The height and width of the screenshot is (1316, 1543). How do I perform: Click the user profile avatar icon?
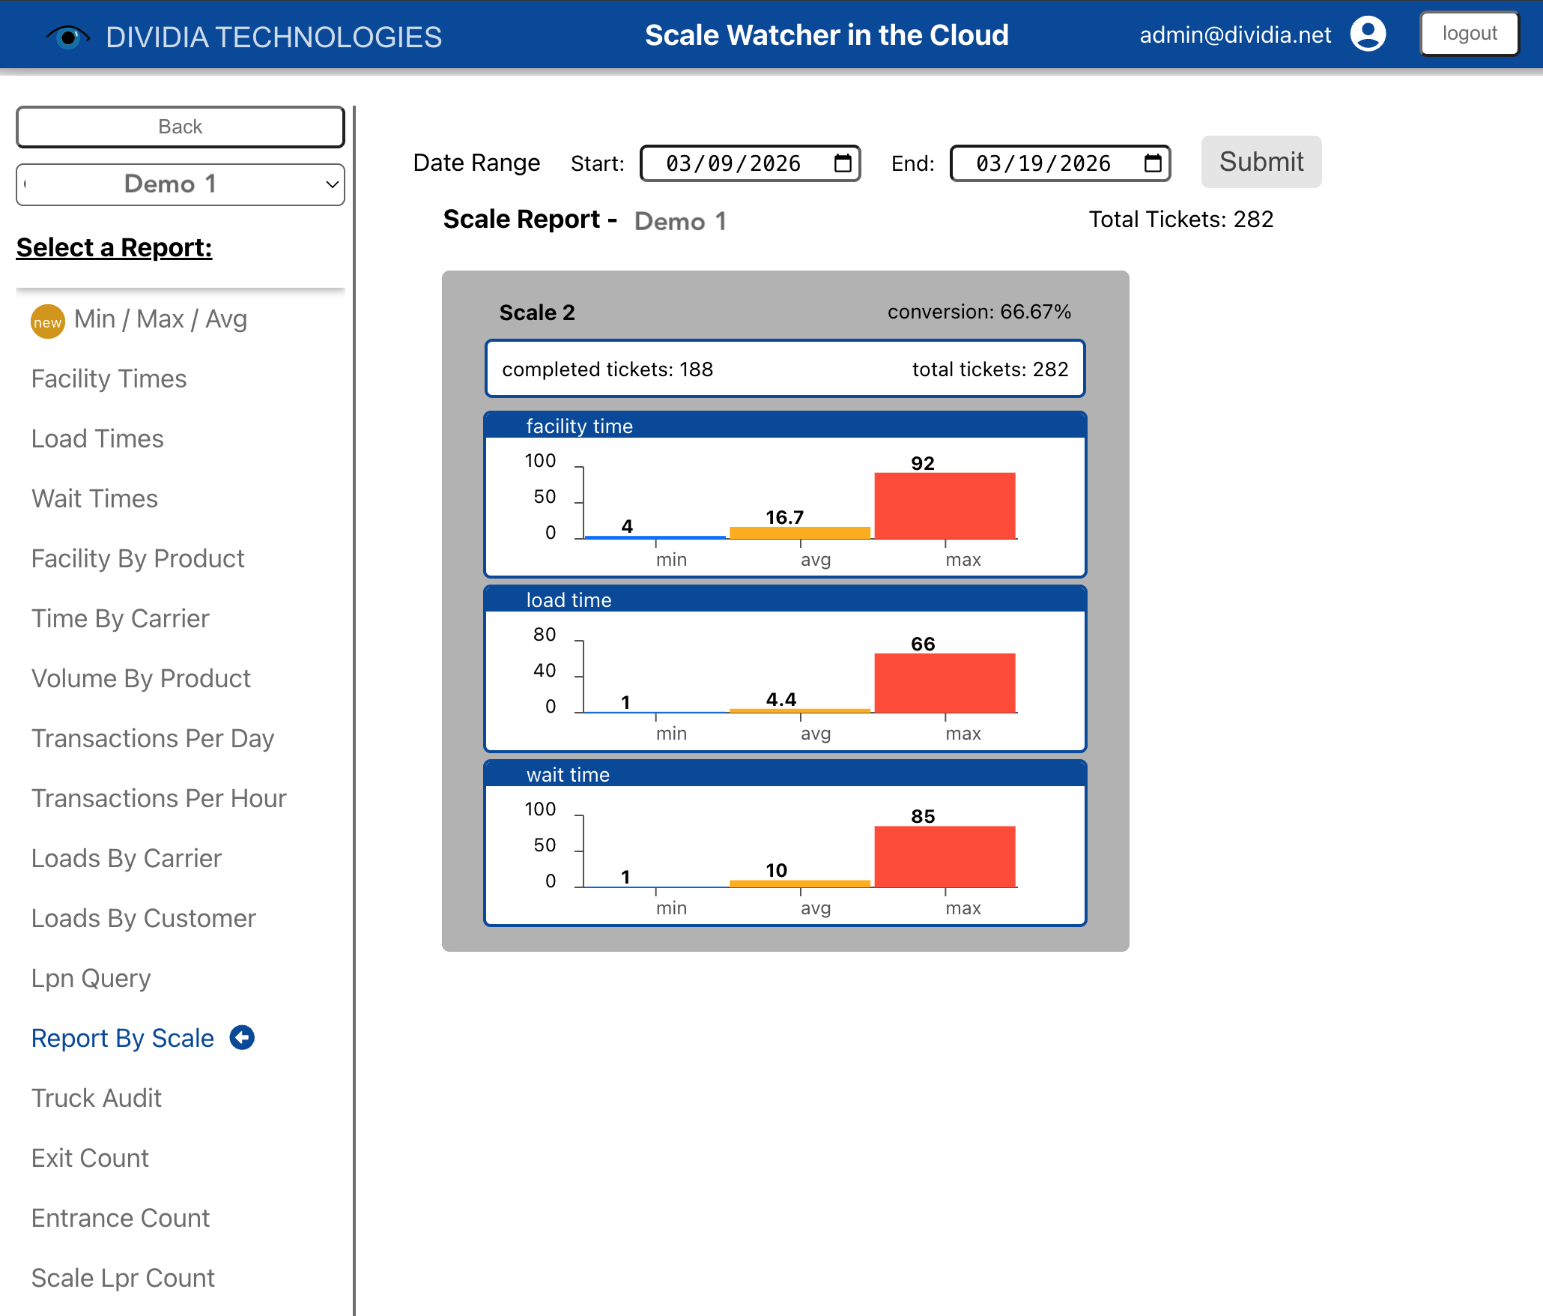pyautogui.click(x=1368, y=34)
